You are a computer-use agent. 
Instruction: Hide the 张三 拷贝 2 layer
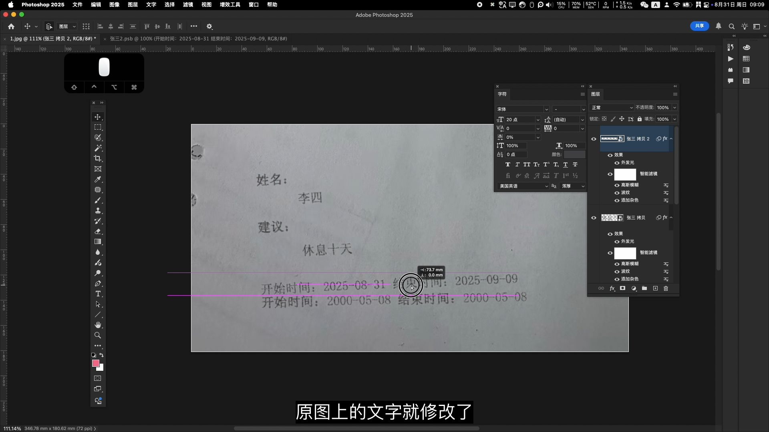click(594, 139)
